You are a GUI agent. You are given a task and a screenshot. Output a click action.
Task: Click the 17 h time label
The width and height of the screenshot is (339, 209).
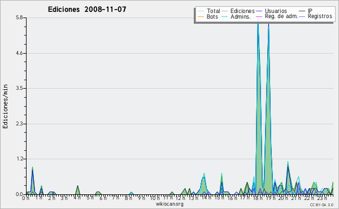pos(245,198)
